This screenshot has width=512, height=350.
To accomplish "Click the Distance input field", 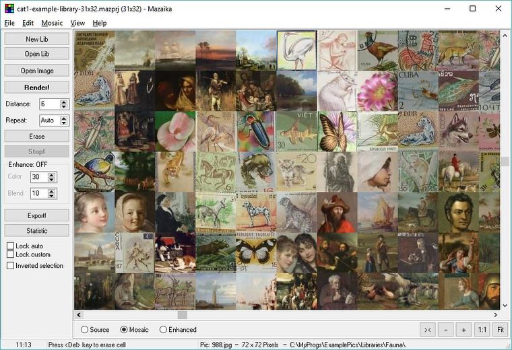I will 50,104.
